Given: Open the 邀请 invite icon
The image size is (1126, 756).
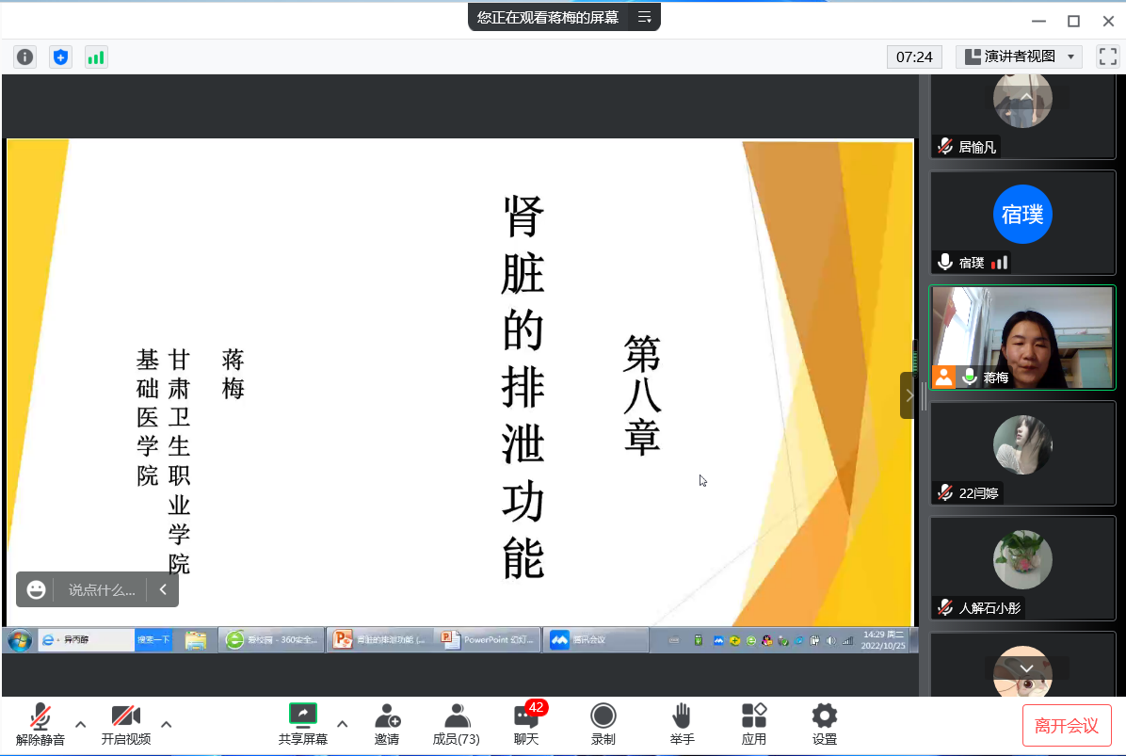Looking at the screenshot, I should [387, 724].
